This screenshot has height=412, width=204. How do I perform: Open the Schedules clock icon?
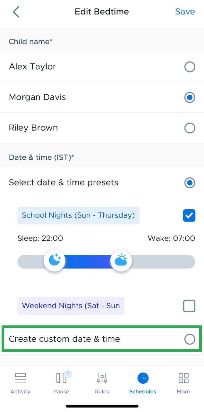click(x=143, y=378)
